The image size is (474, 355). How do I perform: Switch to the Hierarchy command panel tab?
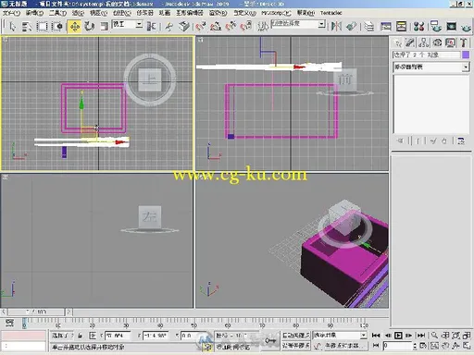[424, 43]
